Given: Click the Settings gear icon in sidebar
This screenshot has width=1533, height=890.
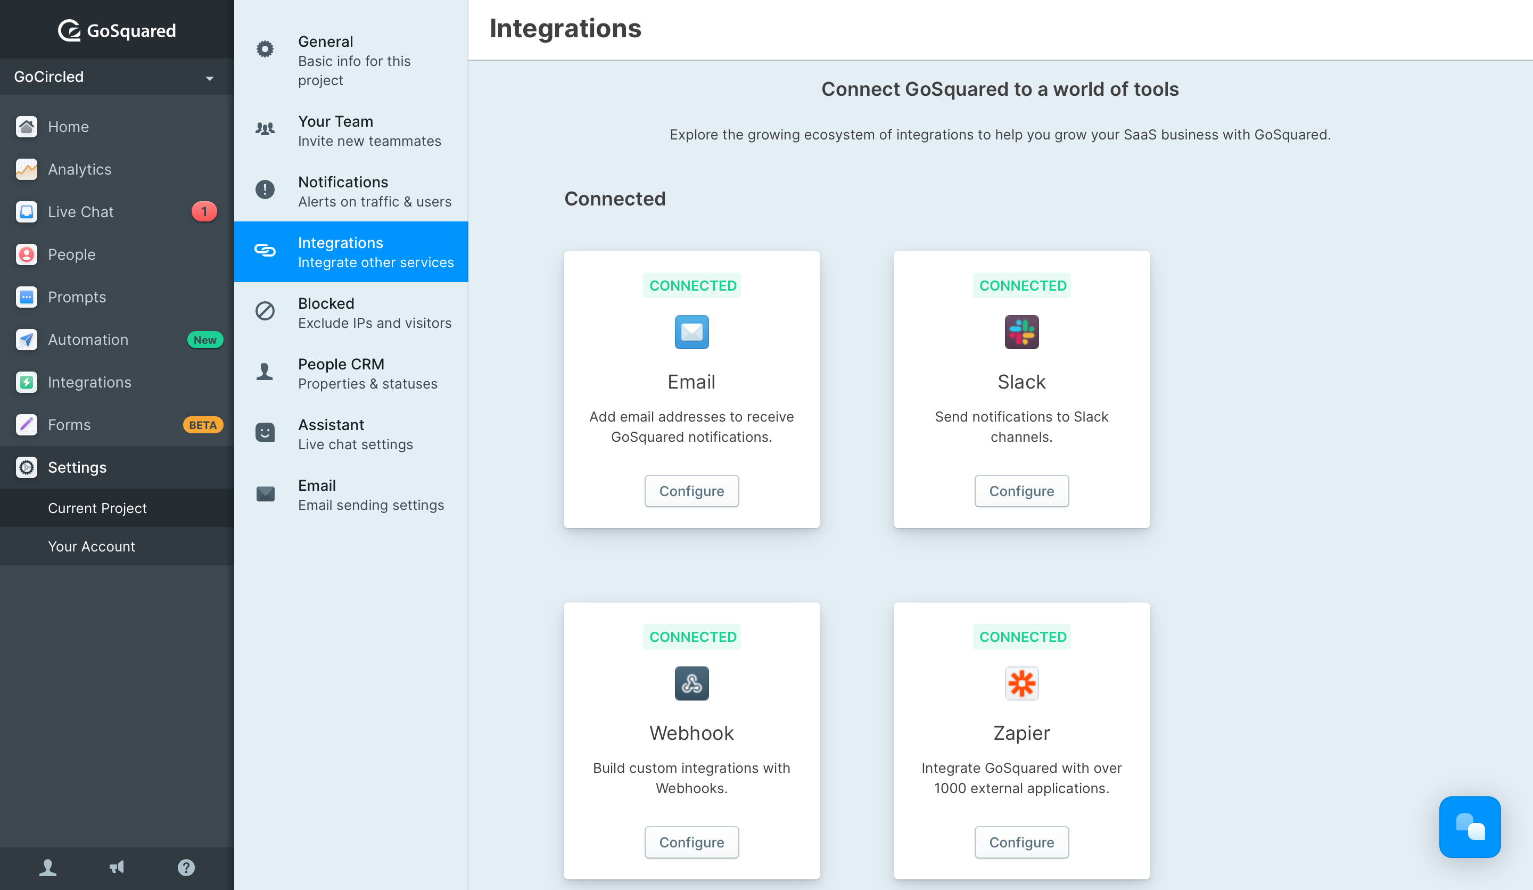Looking at the screenshot, I should click(26, 467).
